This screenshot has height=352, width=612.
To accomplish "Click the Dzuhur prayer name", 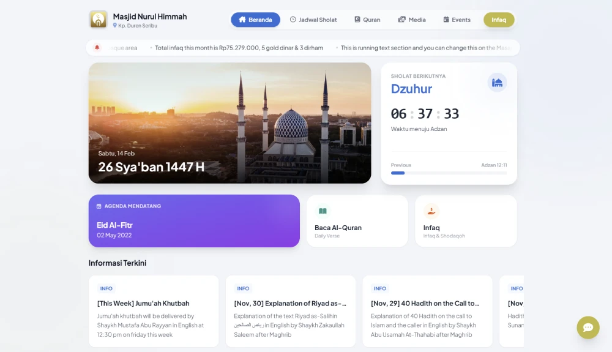I will 411,89.
